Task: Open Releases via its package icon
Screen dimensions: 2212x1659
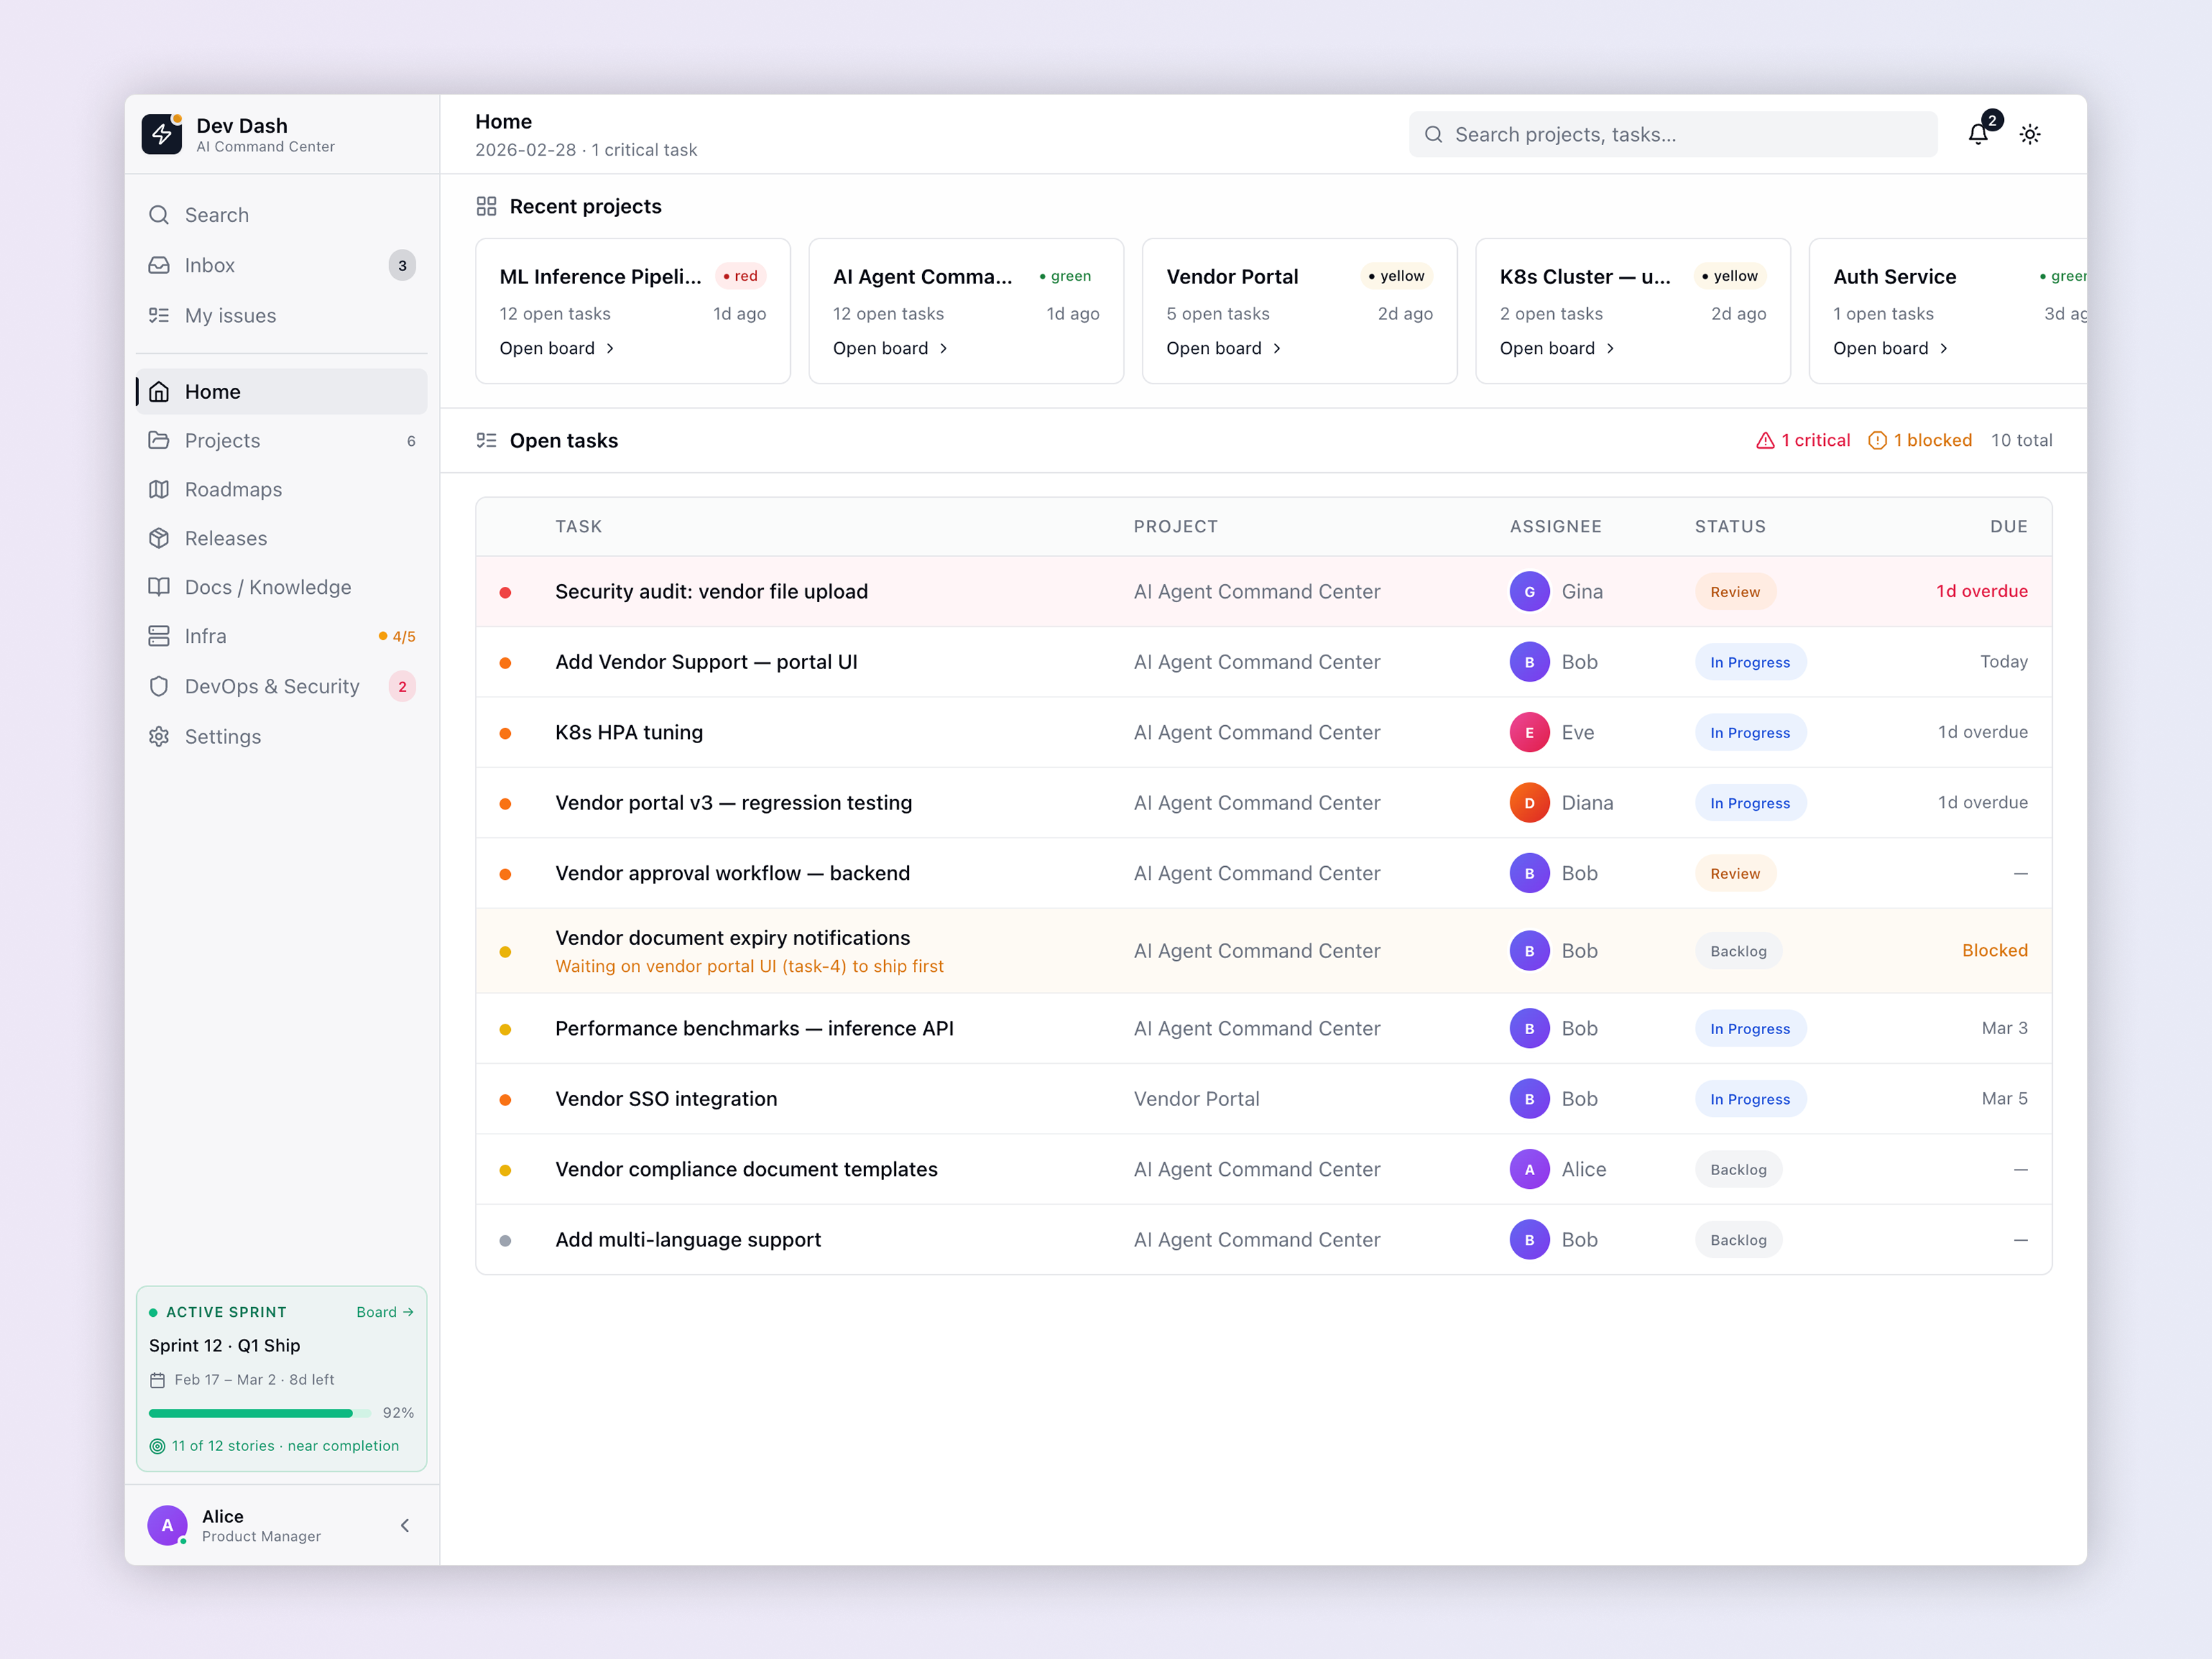Action: [160, 538]
